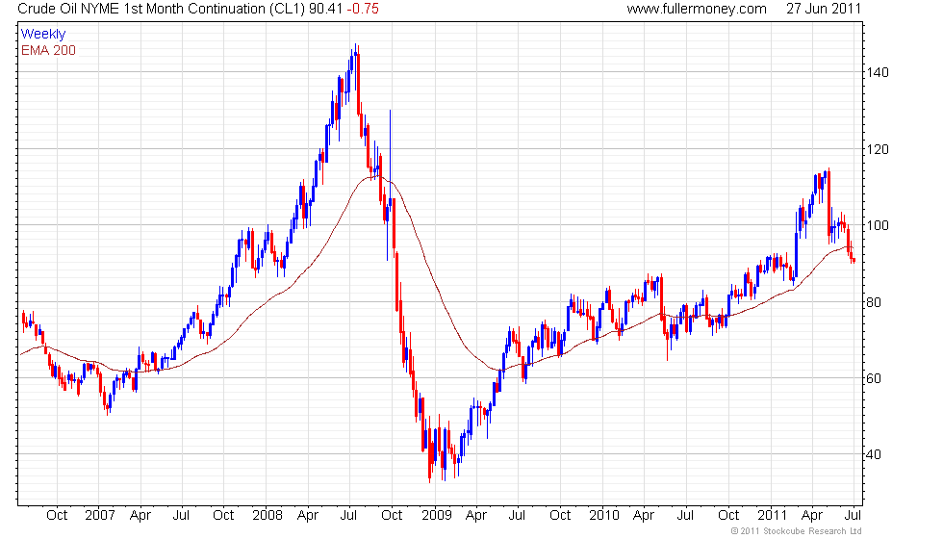Click the Oct label just before 2010
The height and width of the screenshot is (539, 943).
coord(560,516)
